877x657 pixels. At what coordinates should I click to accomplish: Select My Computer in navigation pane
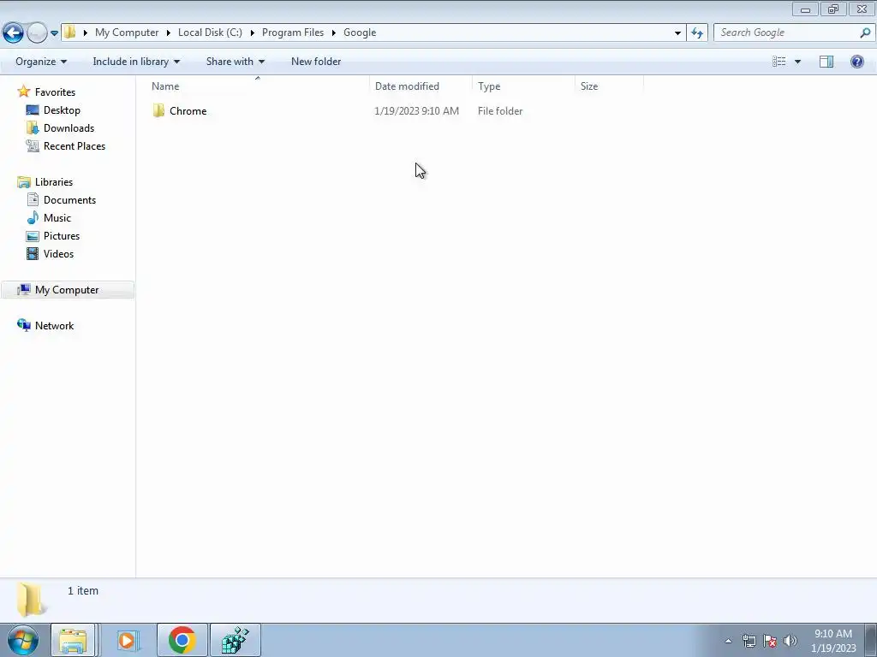67,289
